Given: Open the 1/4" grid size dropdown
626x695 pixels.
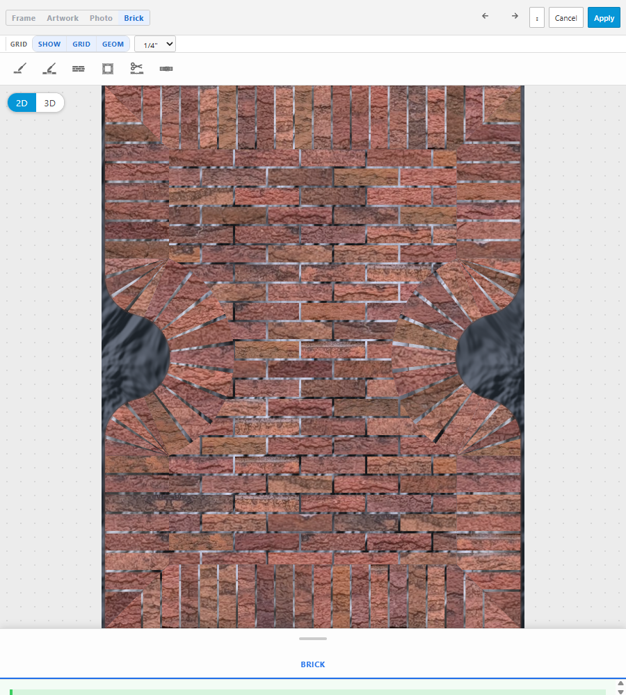Looking at the screenshot, I should 155,44.
